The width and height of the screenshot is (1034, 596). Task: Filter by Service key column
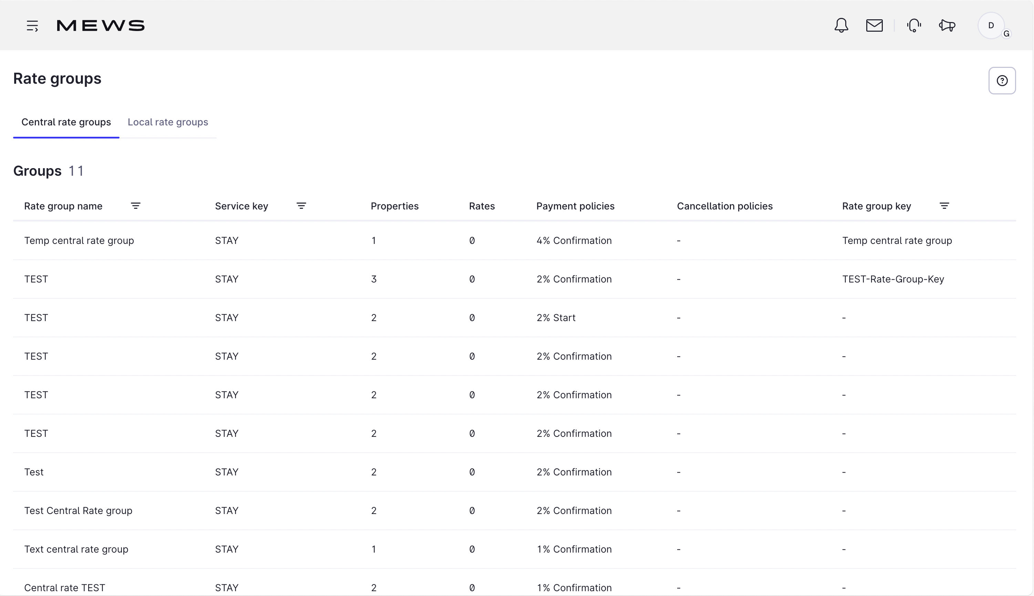pyautogui.click(x=301, y=206)
